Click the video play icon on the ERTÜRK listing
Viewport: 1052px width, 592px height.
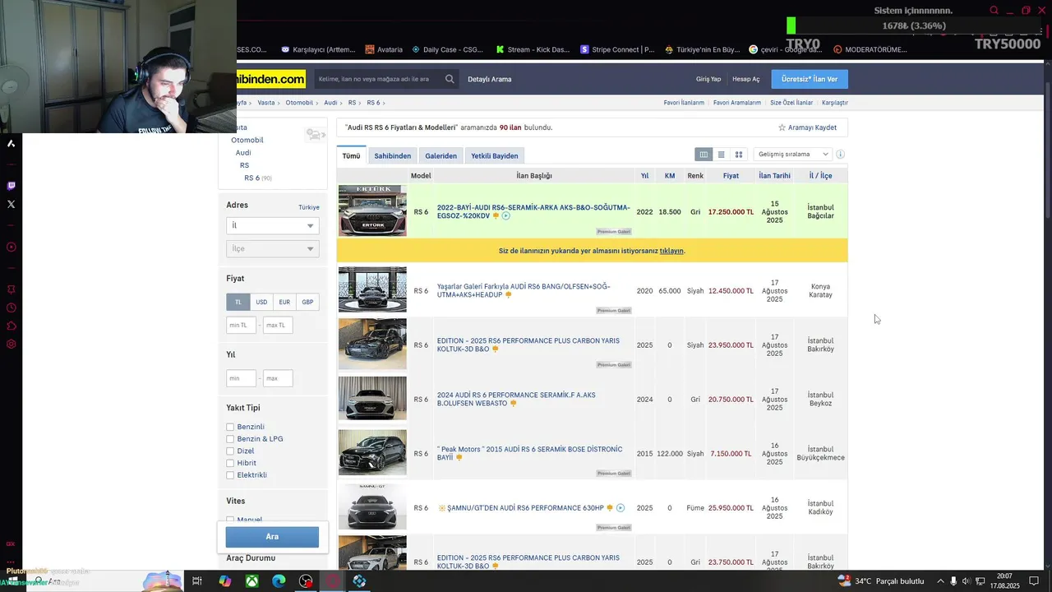point(506,216)
